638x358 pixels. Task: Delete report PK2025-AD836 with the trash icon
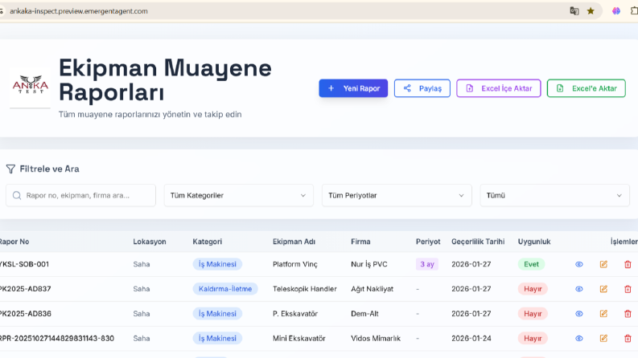coord(628,314)
